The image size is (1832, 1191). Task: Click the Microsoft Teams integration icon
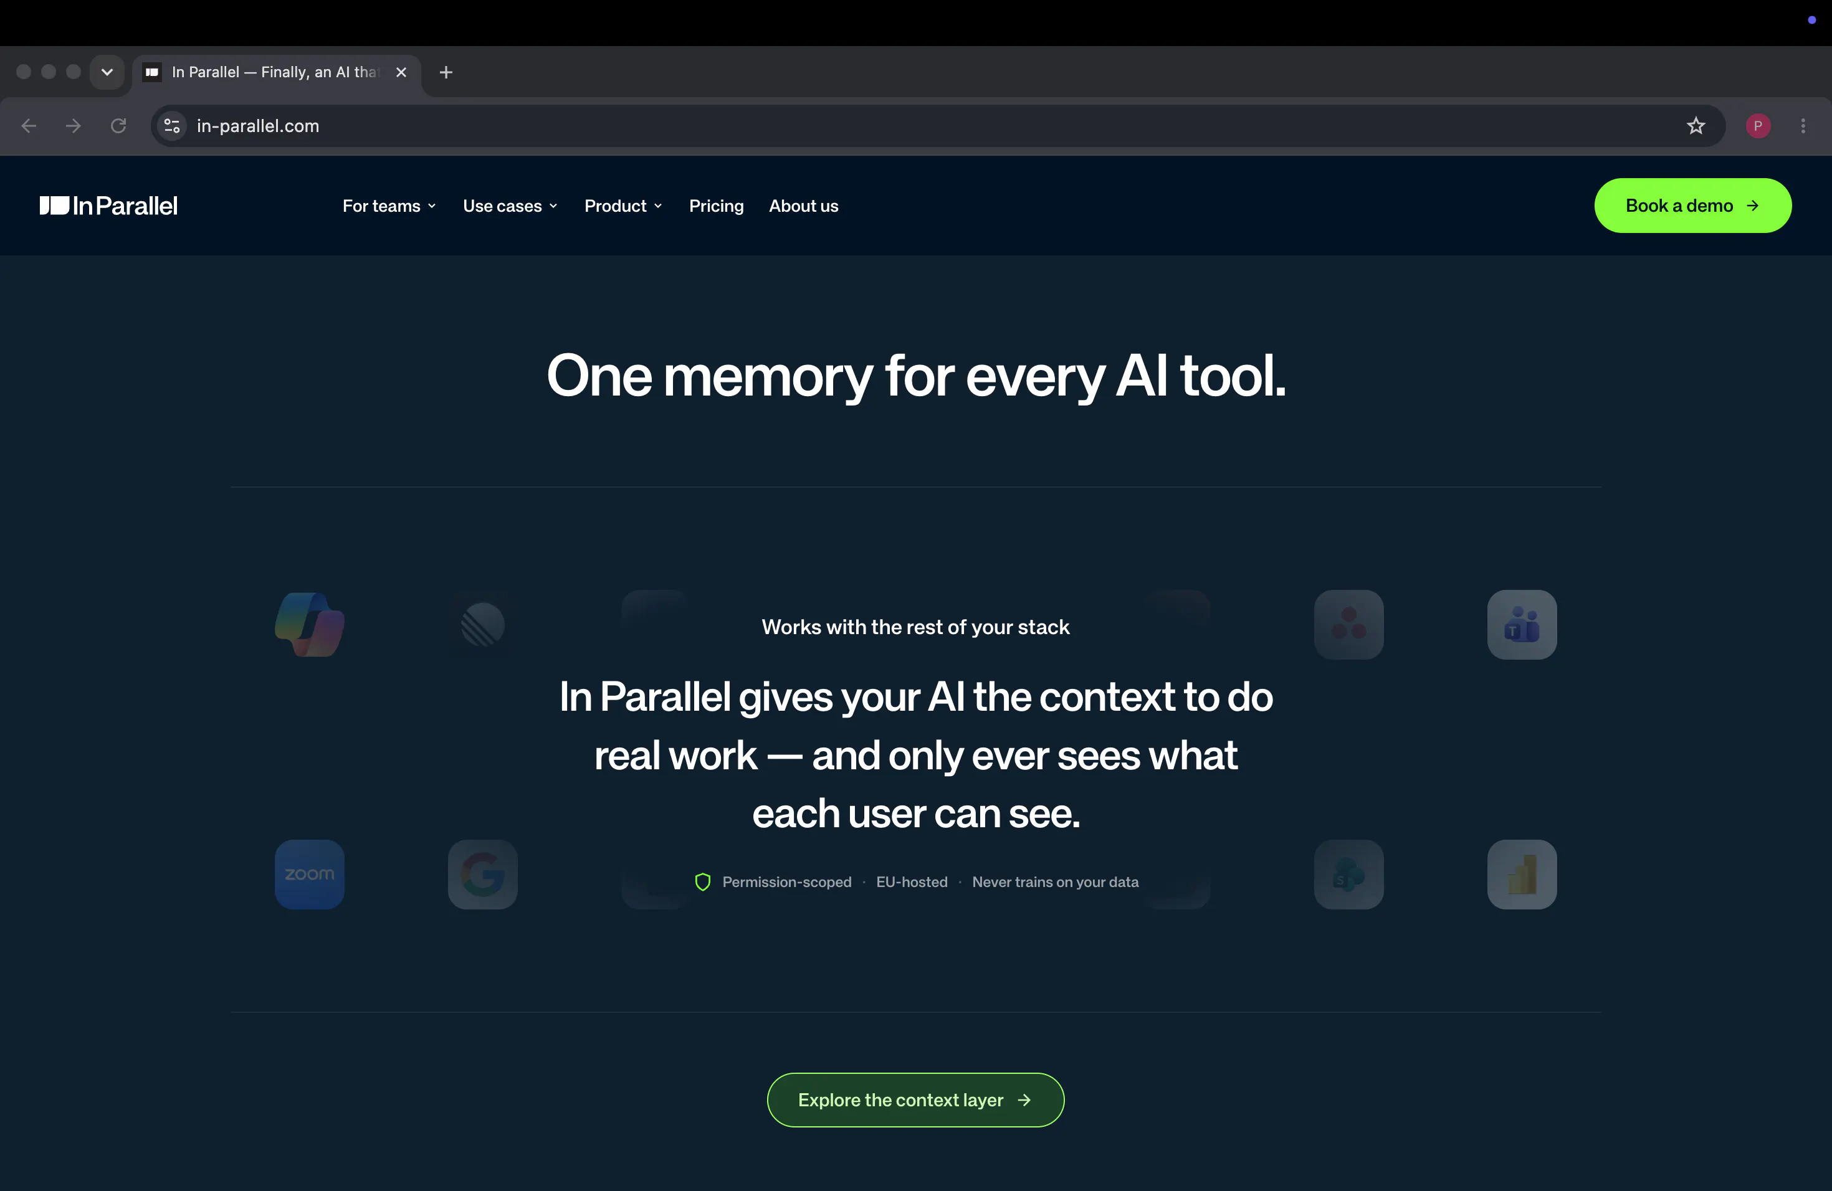[1522, 624]
